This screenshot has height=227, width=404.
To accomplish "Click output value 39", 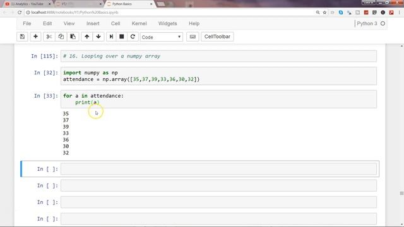I will 66,127.
